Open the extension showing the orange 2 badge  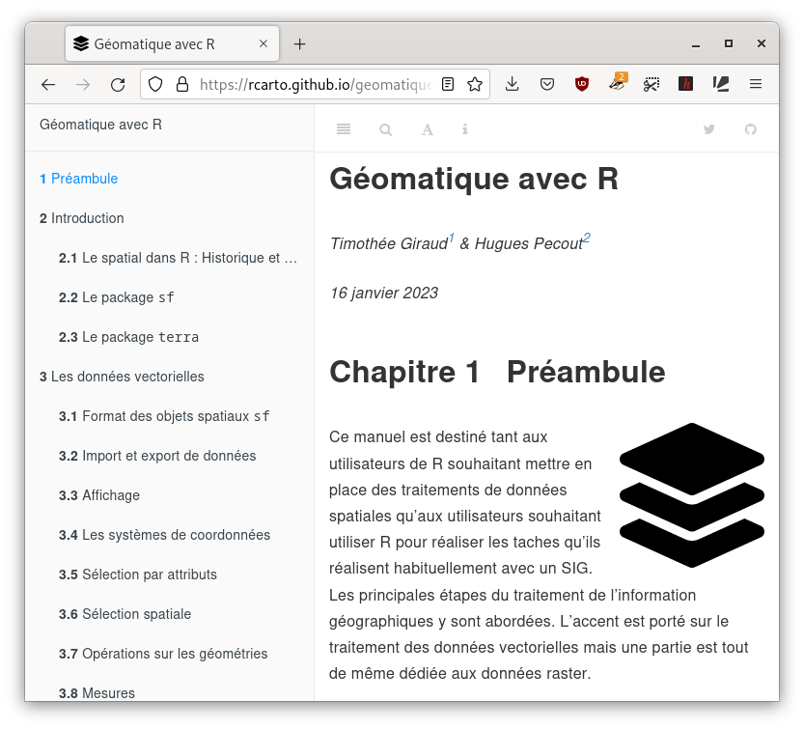pos(617,84)
